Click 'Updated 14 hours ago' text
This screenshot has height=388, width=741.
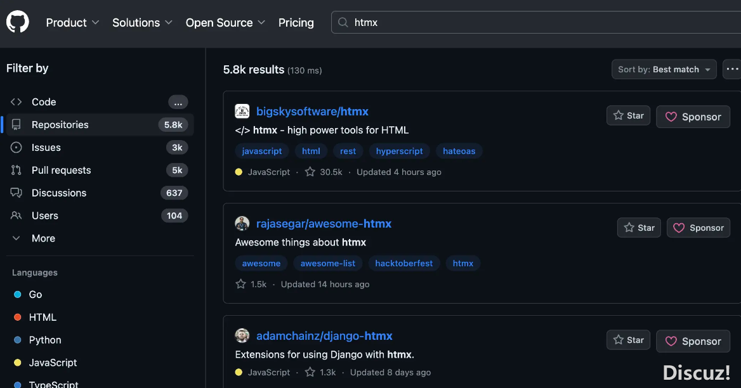325,284
